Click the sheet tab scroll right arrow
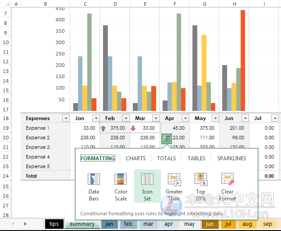281x231 pixels. coord(25,224)
